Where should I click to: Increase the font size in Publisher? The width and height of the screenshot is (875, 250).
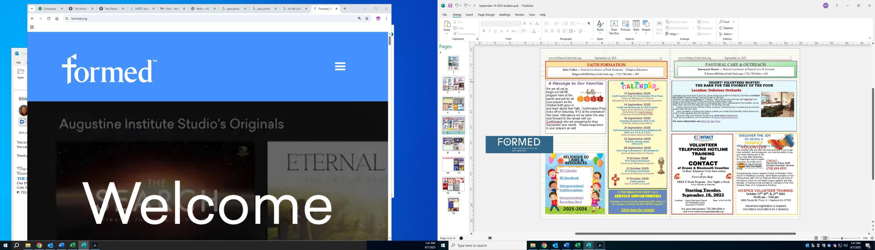tap(525, 24)
